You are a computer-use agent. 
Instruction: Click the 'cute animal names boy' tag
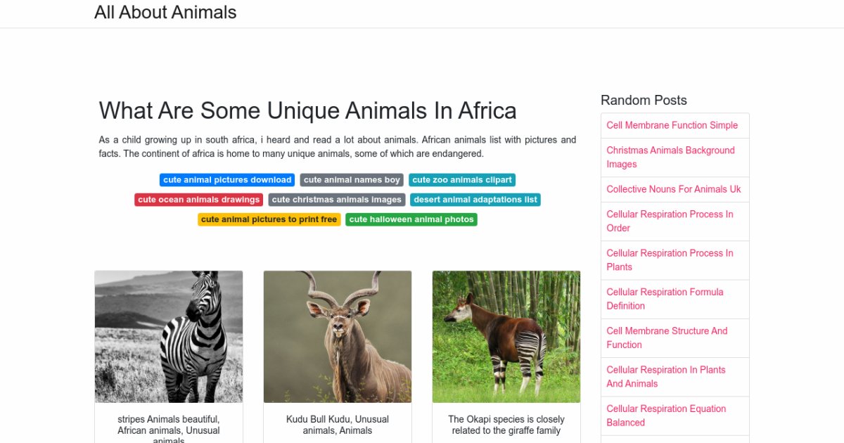(352, 180)
